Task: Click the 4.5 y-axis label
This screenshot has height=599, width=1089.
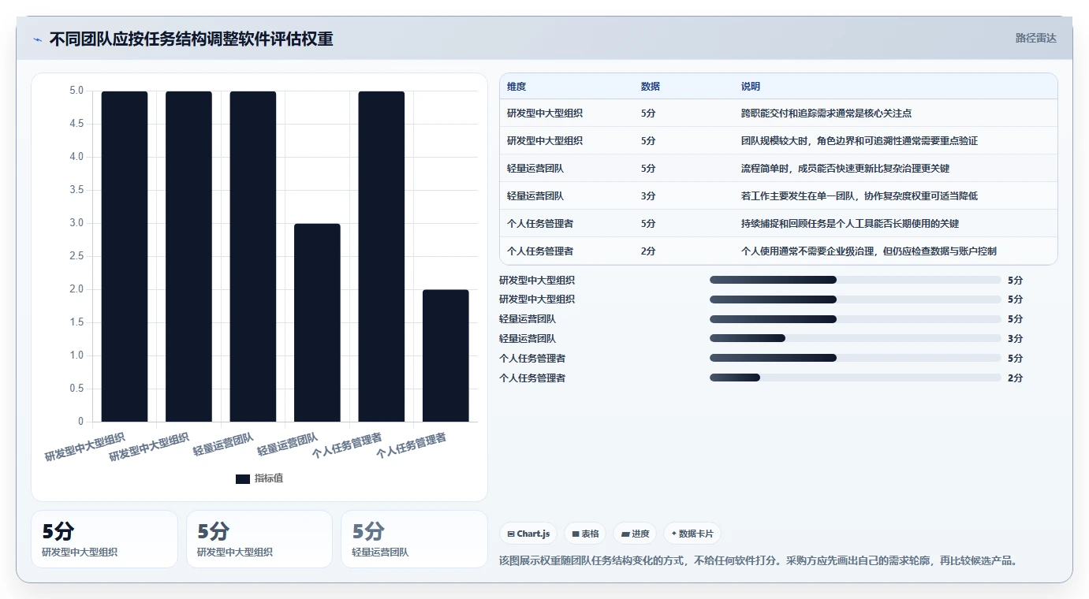Action: pyautogui.click(x=76, y=124)
